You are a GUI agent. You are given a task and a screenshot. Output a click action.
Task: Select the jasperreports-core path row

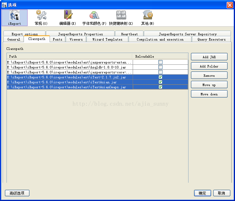click(70, 72)
